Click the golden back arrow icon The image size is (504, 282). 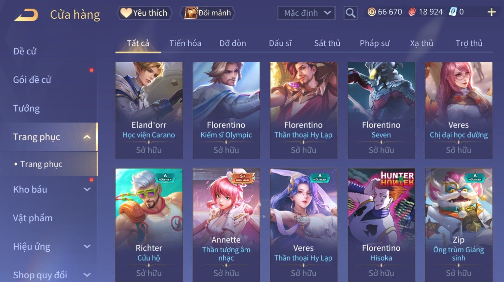click(x=26, y=15)
